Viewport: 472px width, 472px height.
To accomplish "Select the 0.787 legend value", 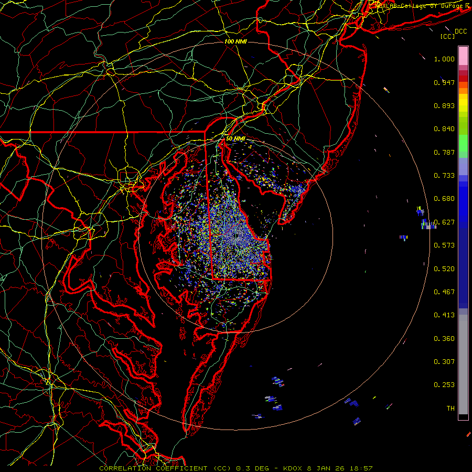I will click(x=444, y=152).
